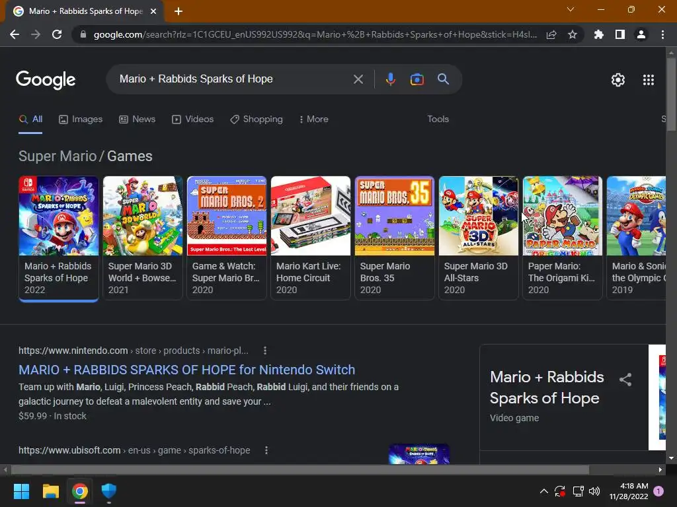Click the Google logo

[46, 80]
